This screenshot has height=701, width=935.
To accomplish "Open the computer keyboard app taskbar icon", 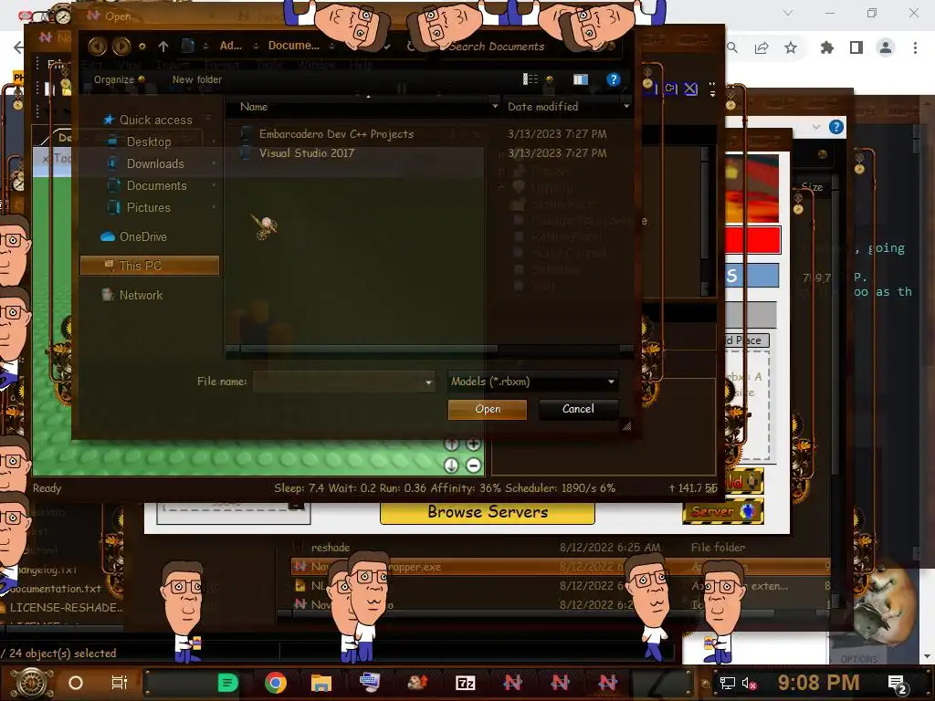I will pyautogui.click(x=369, y=682).
